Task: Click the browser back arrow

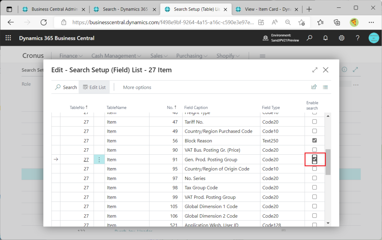Action: click(11, 22)
